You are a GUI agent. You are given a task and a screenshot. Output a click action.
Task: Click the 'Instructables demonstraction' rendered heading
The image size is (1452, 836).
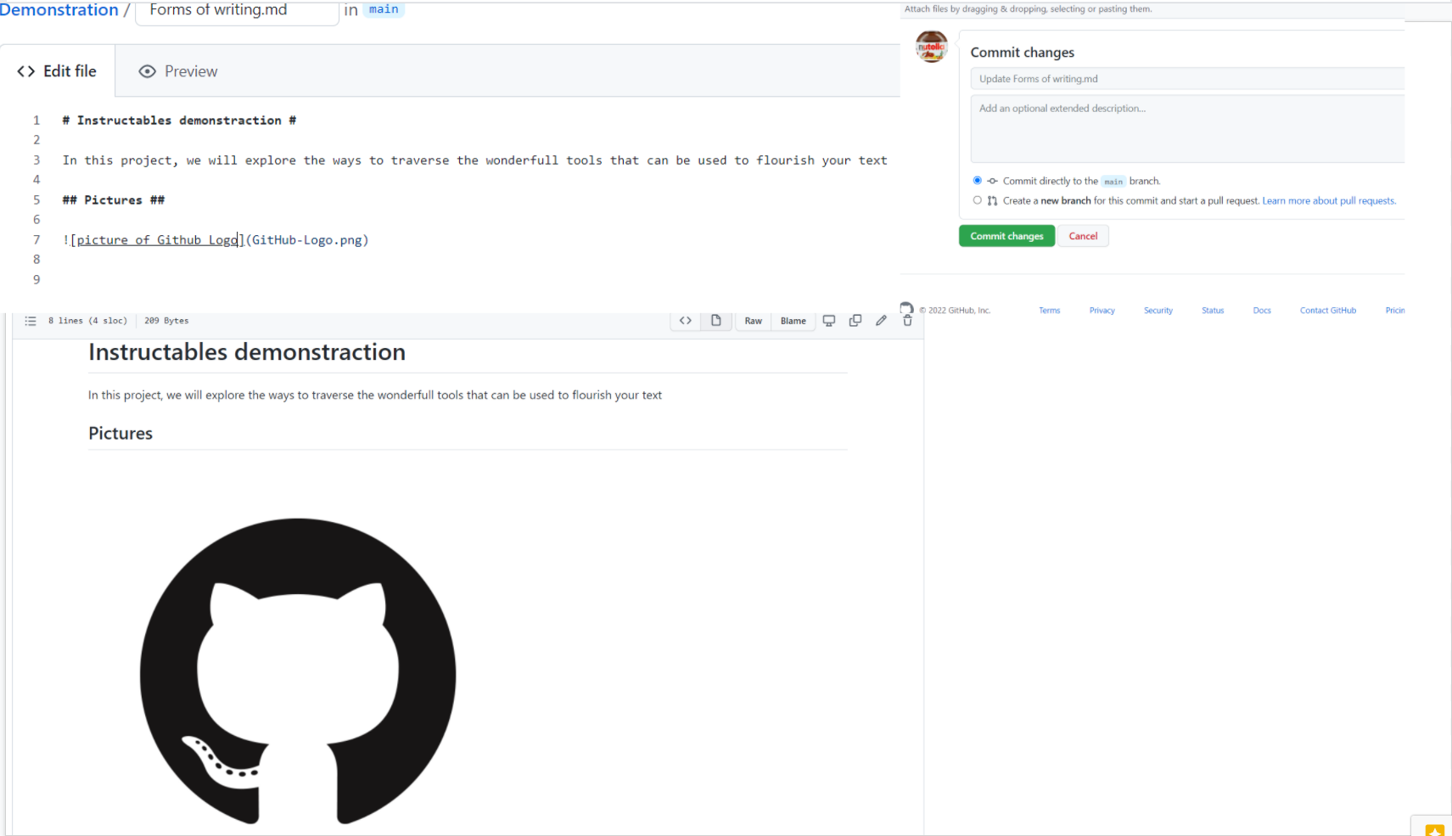pos(247,352)
